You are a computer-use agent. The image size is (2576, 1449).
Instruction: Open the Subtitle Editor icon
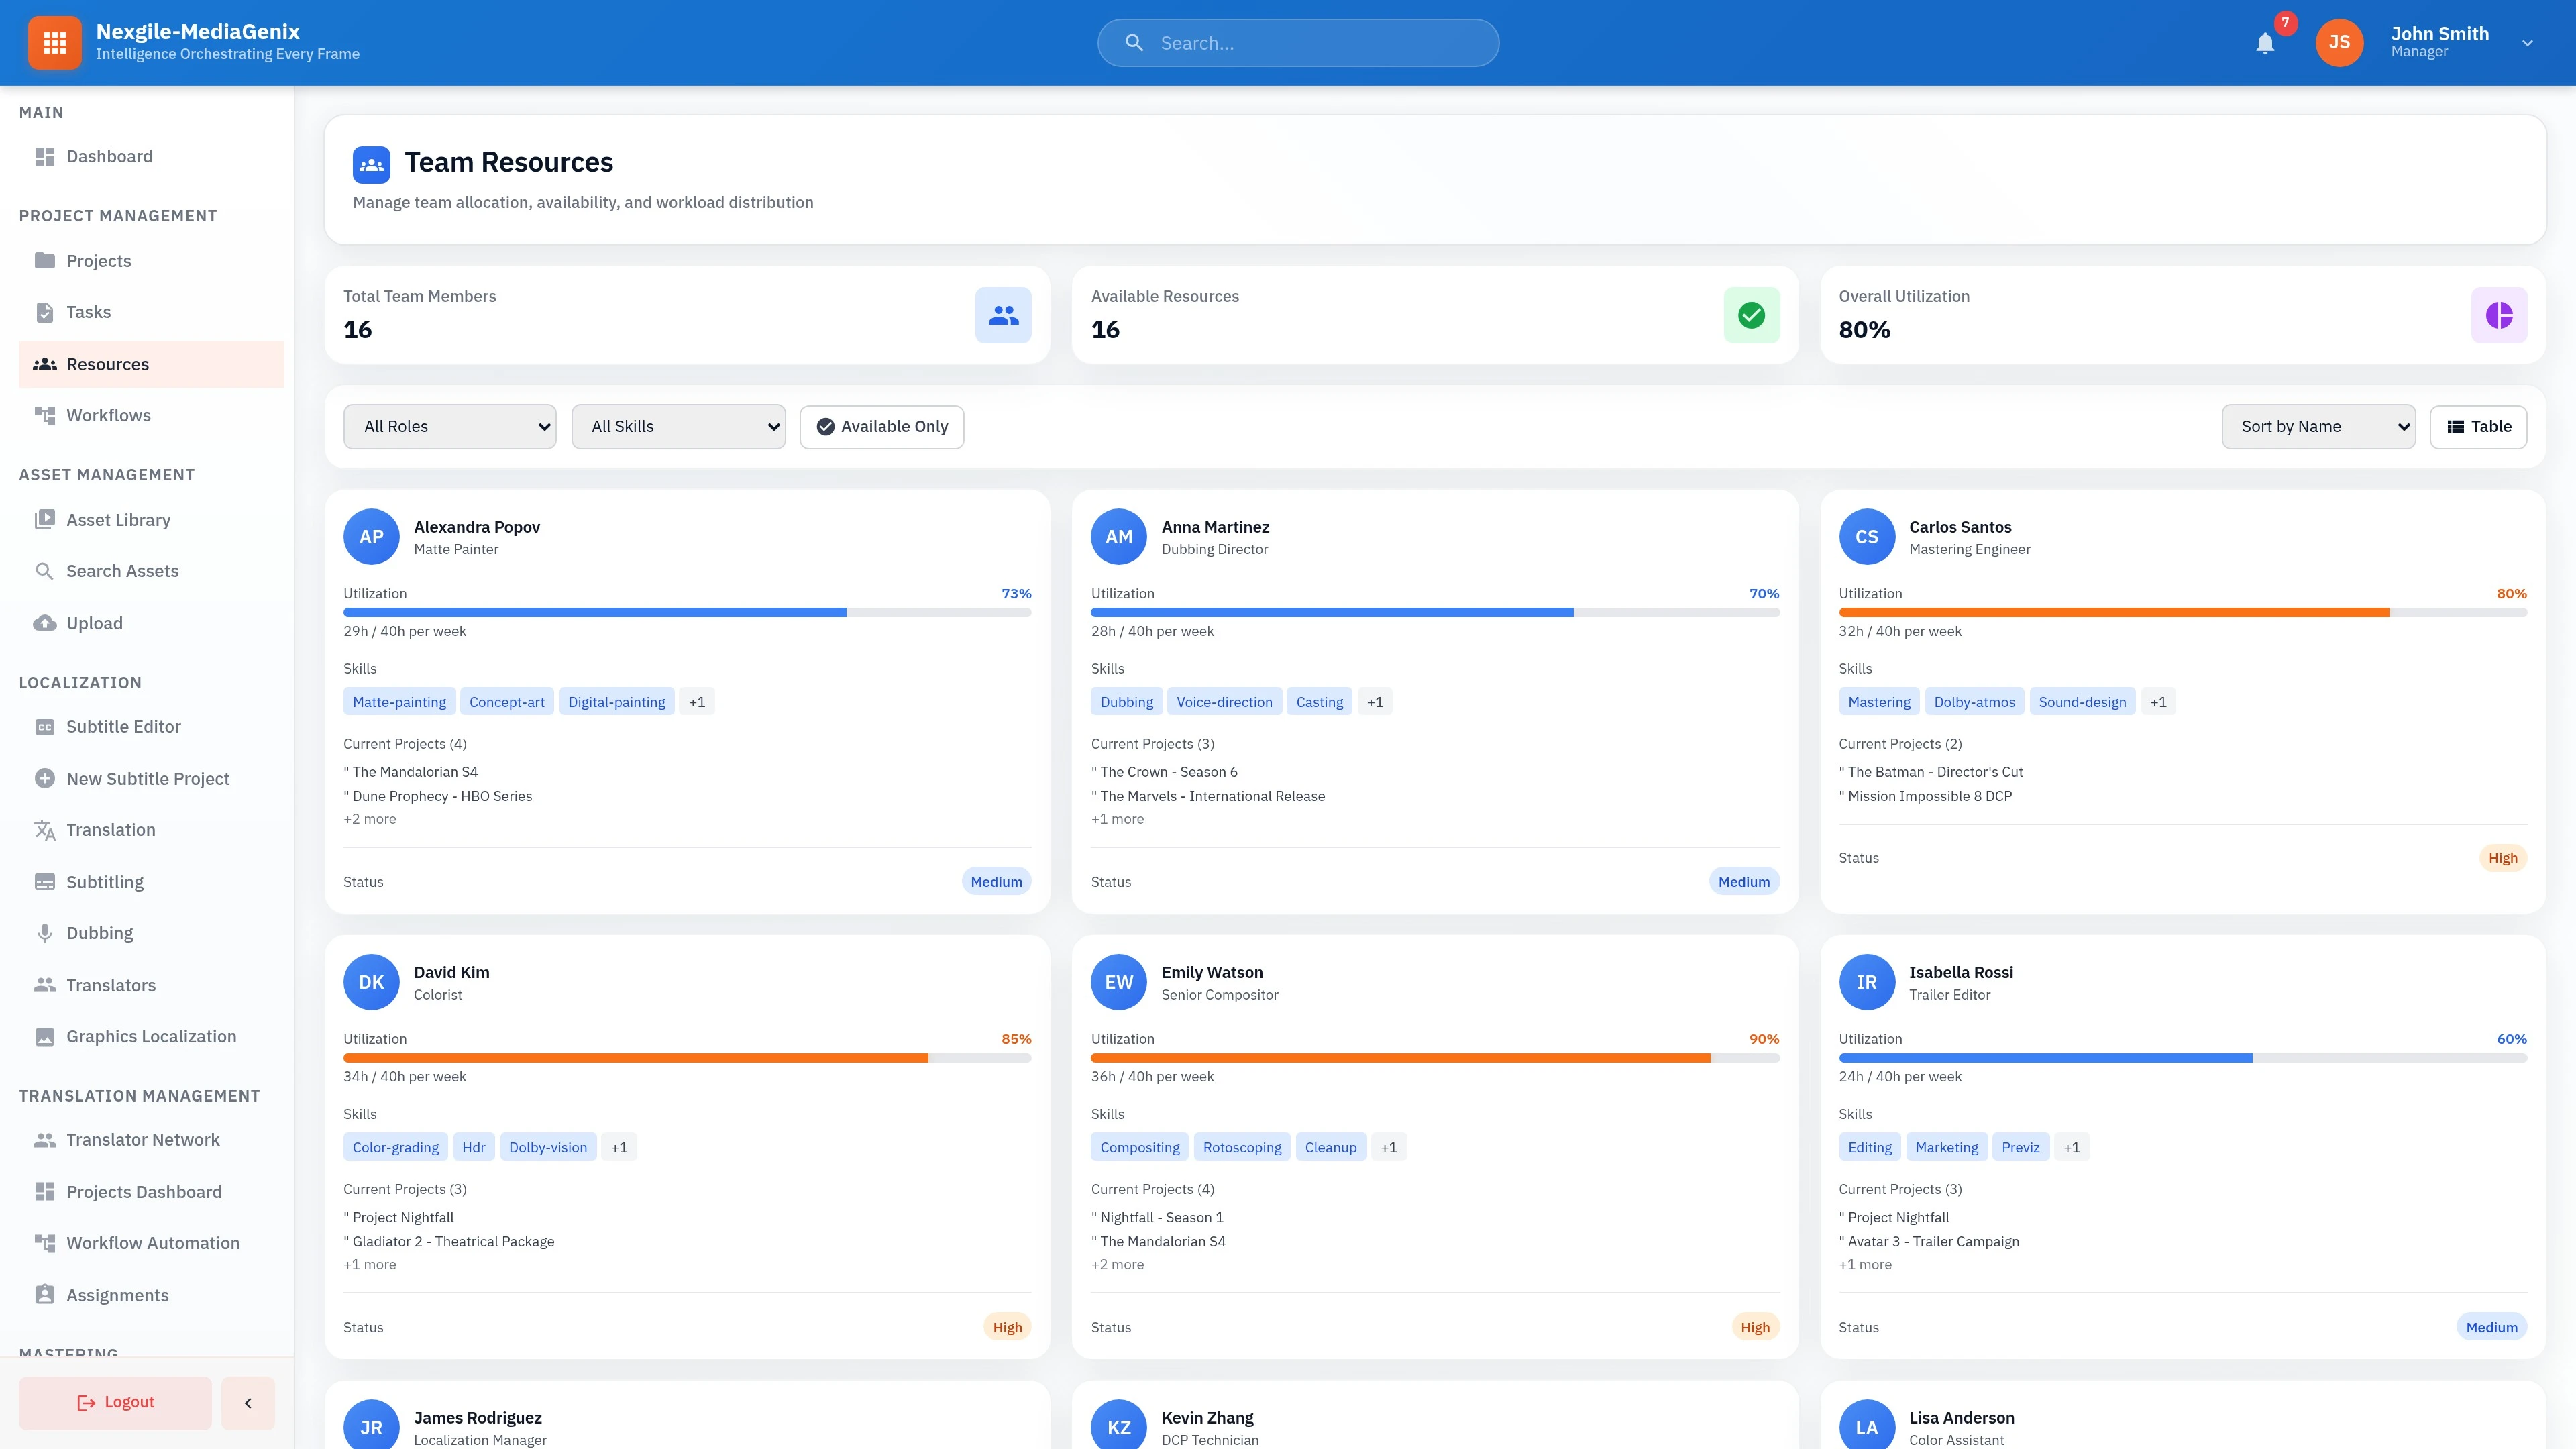45,726
